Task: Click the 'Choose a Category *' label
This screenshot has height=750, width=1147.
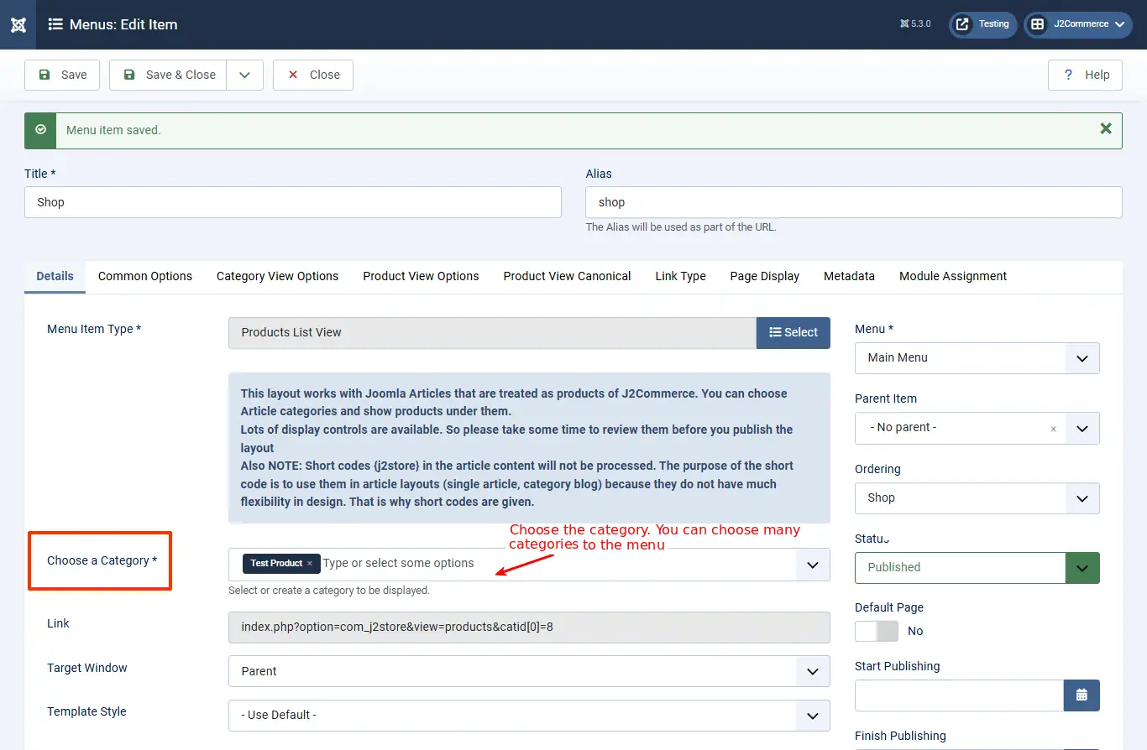Action: [102, 560]
